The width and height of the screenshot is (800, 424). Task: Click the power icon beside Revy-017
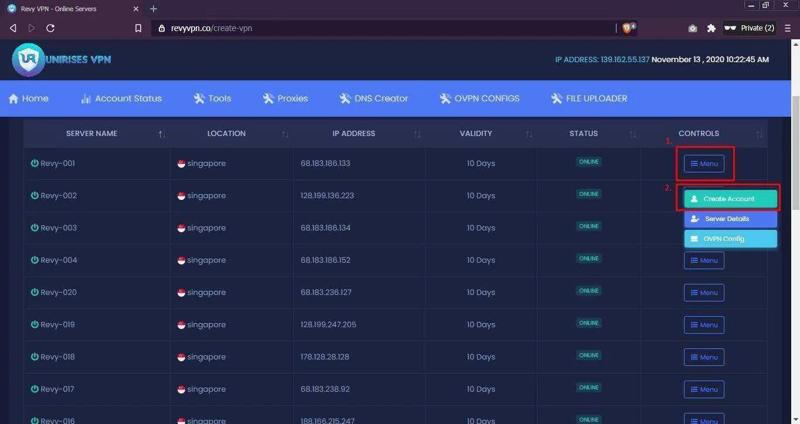(x=35, y=389)
